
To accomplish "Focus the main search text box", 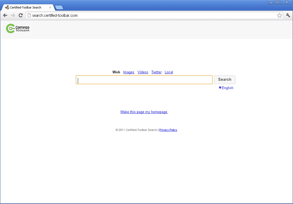I will point(144,80).
